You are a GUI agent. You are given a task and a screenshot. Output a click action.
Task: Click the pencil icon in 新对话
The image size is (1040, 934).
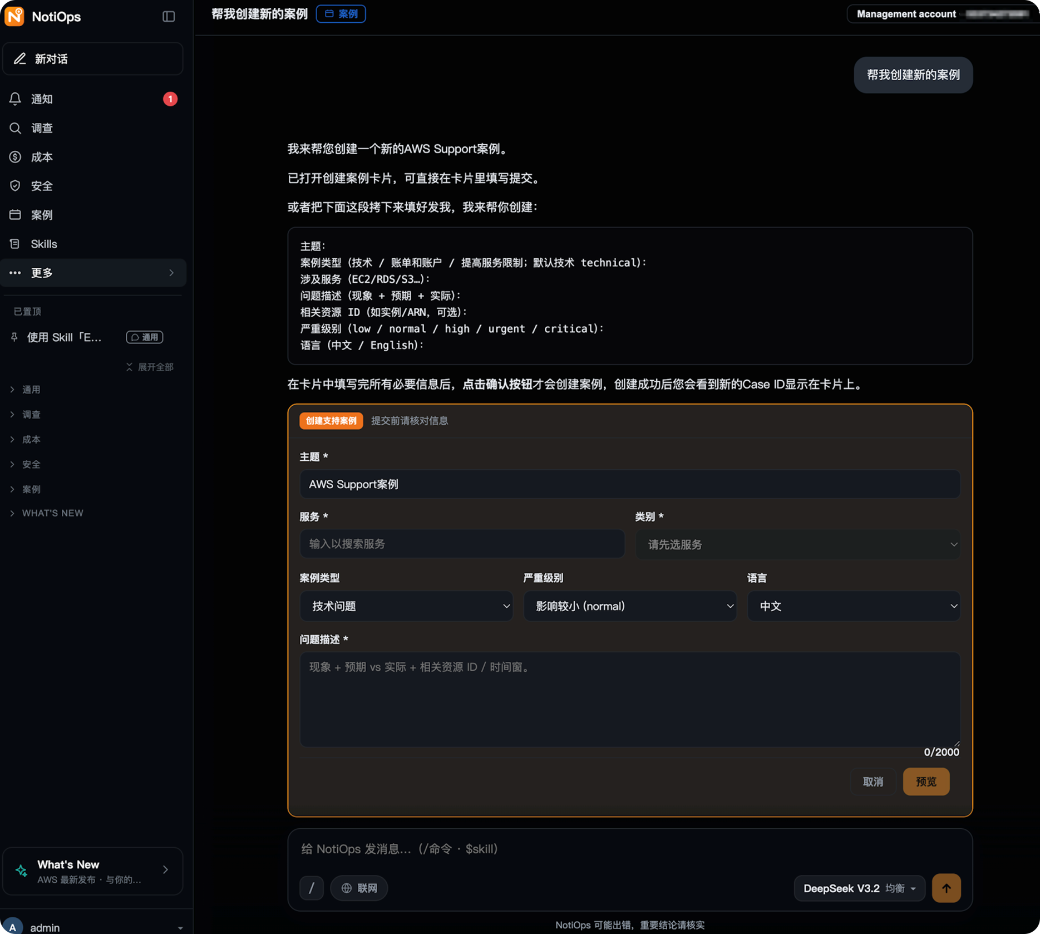click(20, 58)
